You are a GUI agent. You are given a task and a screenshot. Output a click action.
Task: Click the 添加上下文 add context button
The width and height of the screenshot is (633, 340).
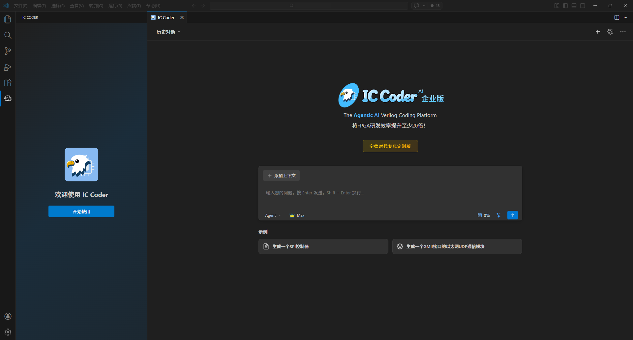pyautogui.click(x=281, y=176)
